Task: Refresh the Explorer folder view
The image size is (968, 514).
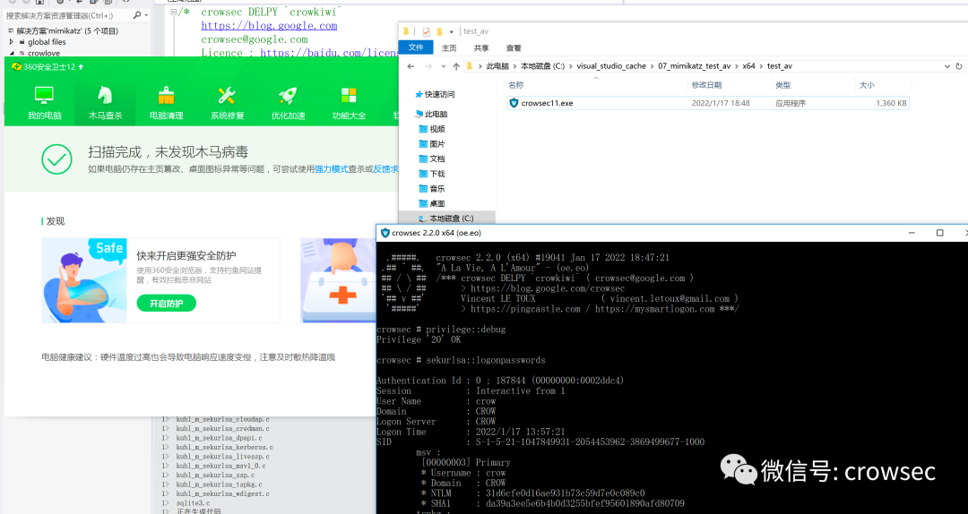Action: click(959, 66)
